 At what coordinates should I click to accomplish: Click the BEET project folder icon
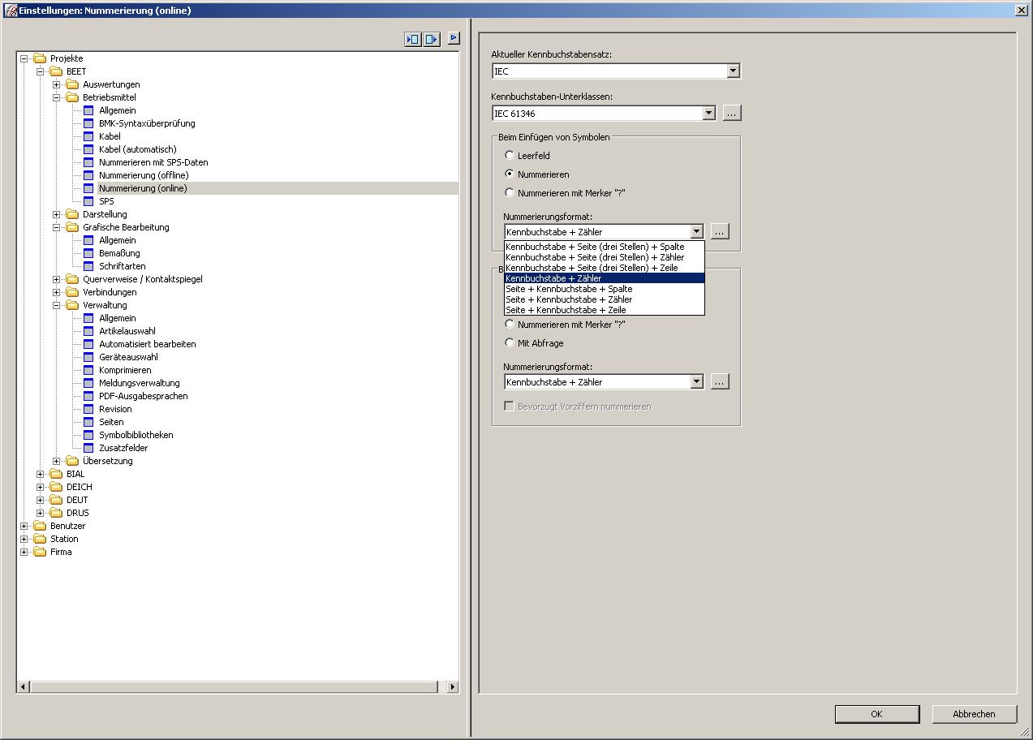click(56, 71)
